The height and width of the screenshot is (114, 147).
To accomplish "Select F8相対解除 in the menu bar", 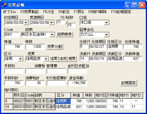I will 97,12.
